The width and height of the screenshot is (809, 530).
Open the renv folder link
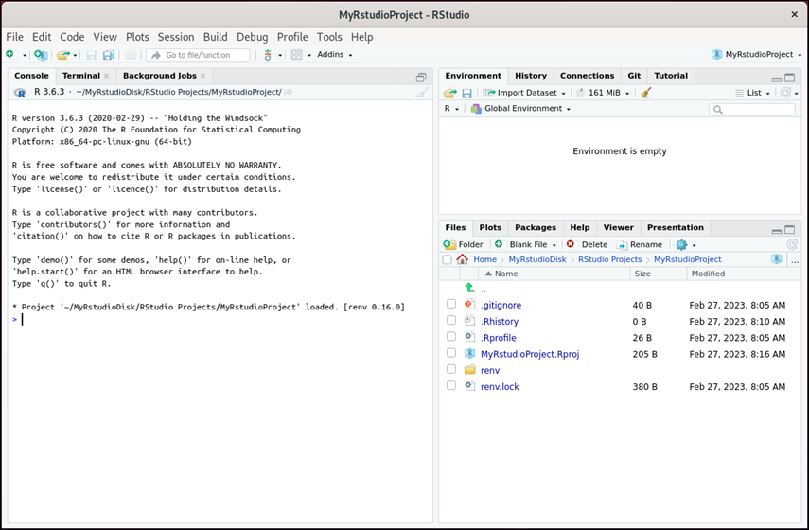[x=490, y=370]
